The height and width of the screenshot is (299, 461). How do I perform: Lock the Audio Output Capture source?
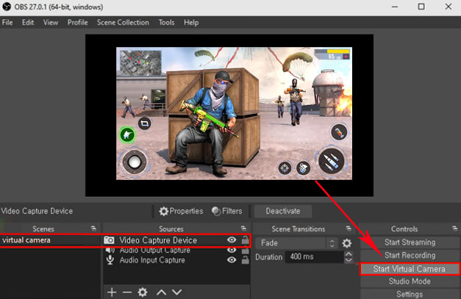(245, 251)
